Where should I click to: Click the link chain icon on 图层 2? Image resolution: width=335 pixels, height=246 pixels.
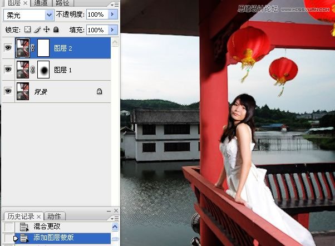pyautogui.click(x=32, y=48)
